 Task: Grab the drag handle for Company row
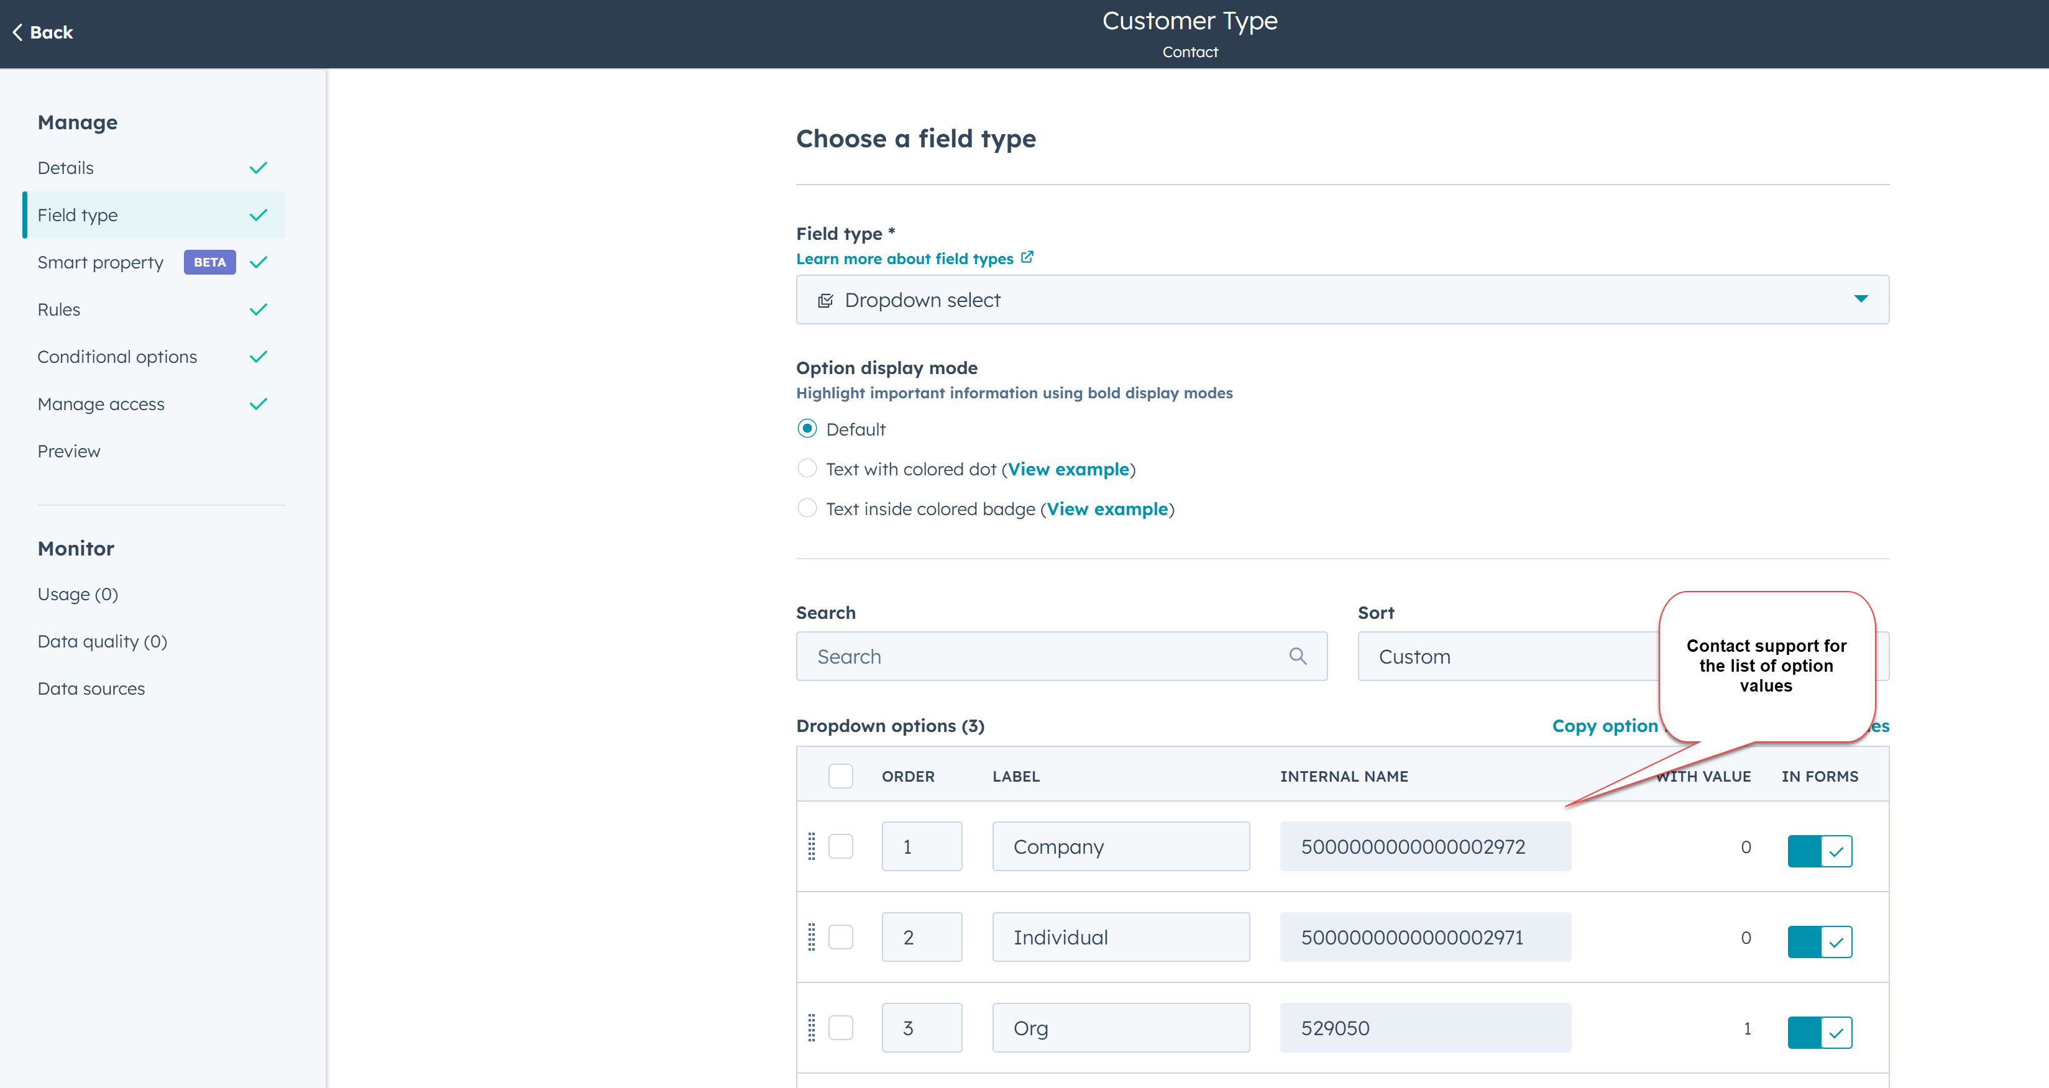(811, 846)
